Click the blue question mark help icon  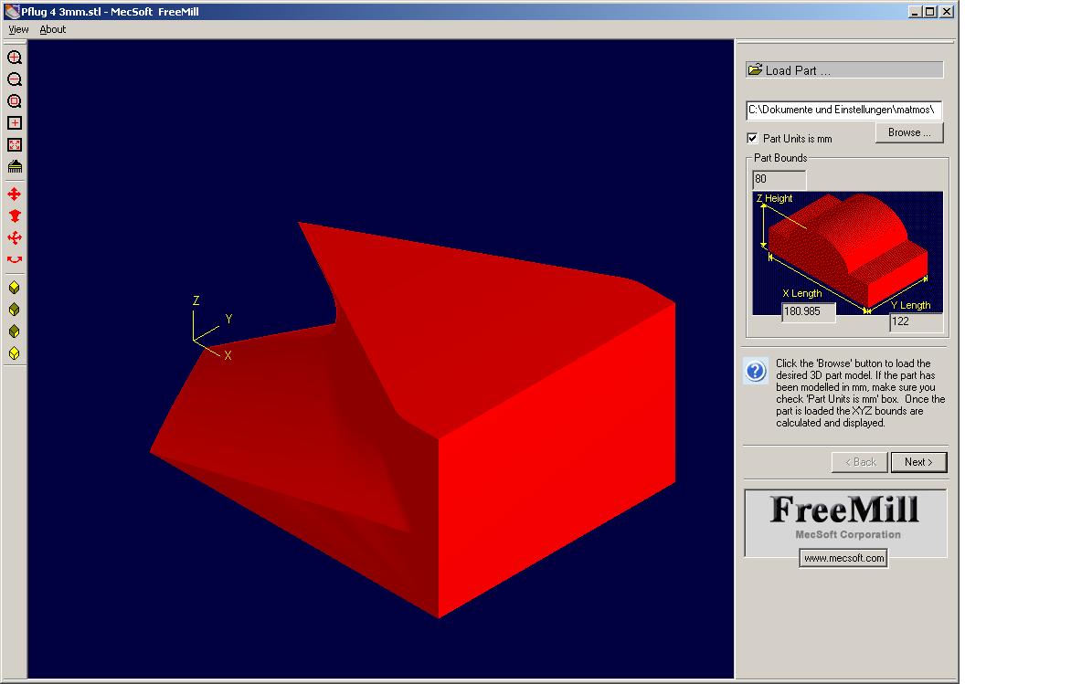coord(756,371)
